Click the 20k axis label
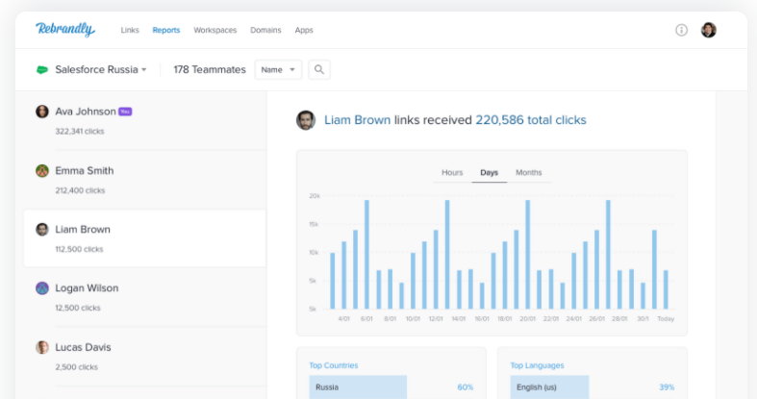 pos(315,196)
